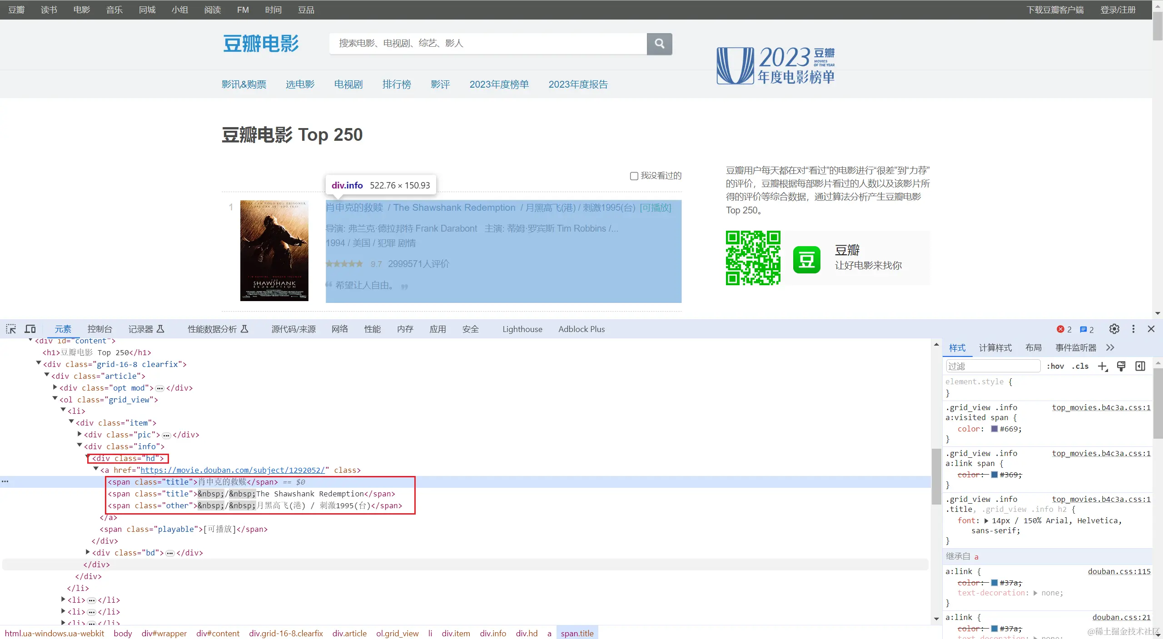Screen dimensions: 1163x639
Task: Check the 我没看过的 checkbox
Action: (x=634, y=176)
